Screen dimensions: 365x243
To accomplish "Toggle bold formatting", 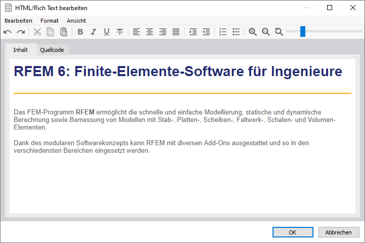I will click(x=80, y=32).
